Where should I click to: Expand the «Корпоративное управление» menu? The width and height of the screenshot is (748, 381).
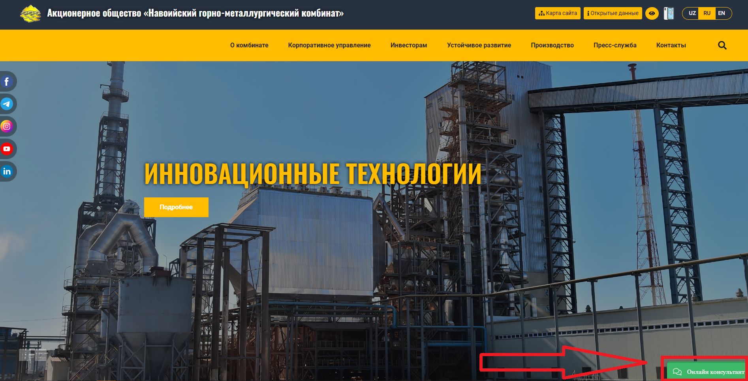[329, 45]
